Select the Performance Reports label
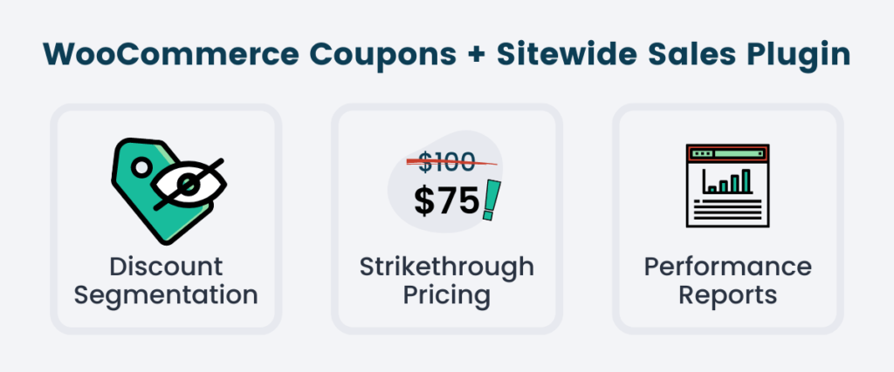The width and height of the screenshot is (894, 372). coord(727,281)
